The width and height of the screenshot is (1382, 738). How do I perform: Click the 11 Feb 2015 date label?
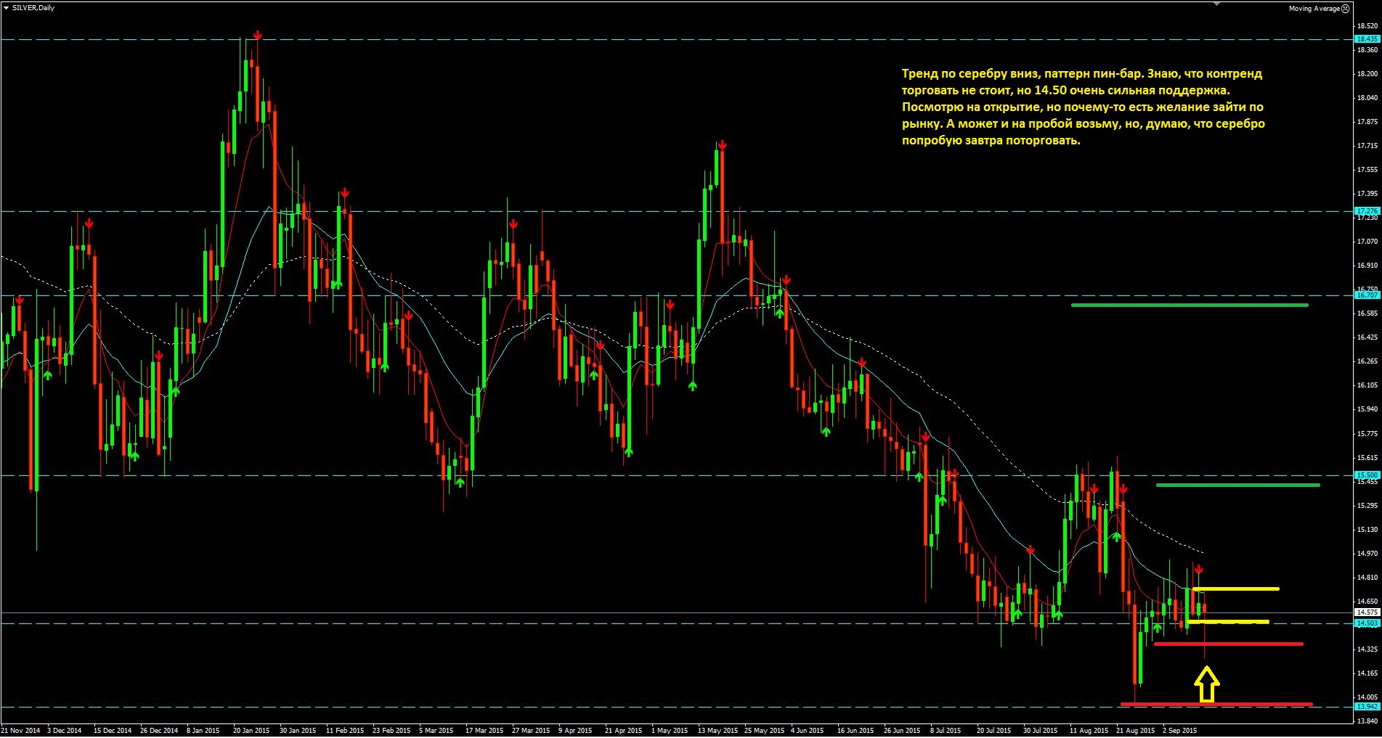pos(345,731)
